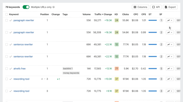Click the red KD 77 badge
This screenshot has width=183, height=102.
click(x=117, y=69)
